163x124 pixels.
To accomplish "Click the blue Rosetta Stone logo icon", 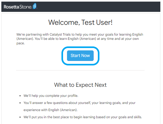I will pyautogui.click(x=35, y=6).
